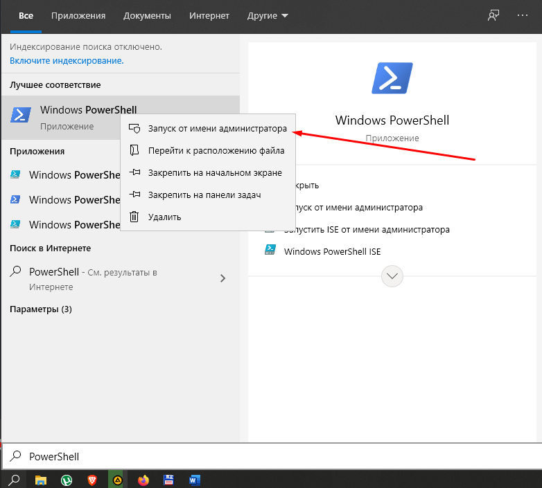
Task: Click the search field containing PowerShell
Action: coord(272,457)
